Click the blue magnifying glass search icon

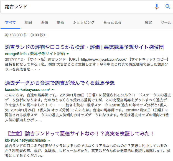click(x=168, y=7)
